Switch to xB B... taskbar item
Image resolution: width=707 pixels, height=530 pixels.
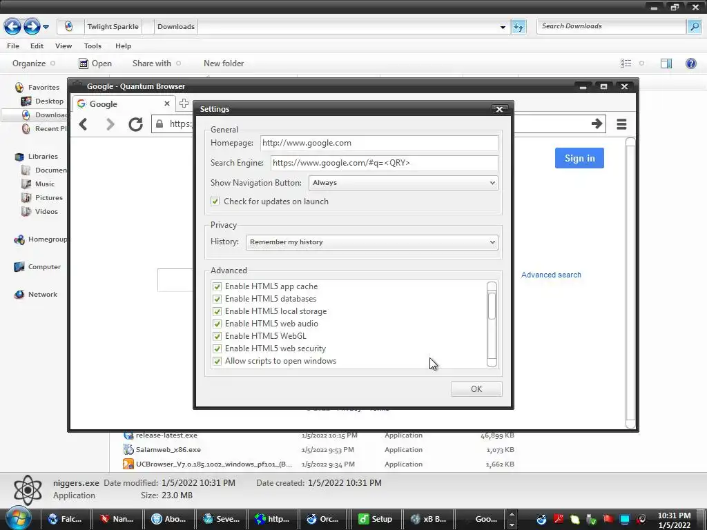[428, 519]
